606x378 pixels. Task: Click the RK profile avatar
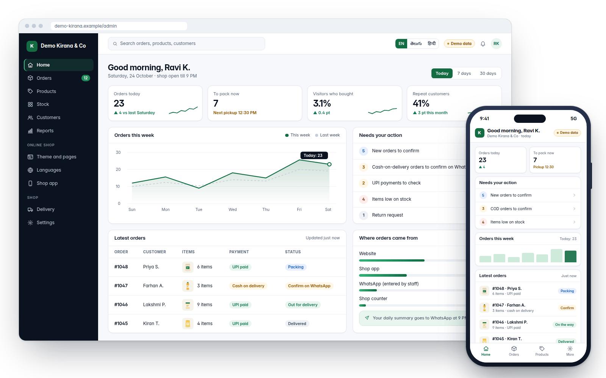tap(496, 44)
